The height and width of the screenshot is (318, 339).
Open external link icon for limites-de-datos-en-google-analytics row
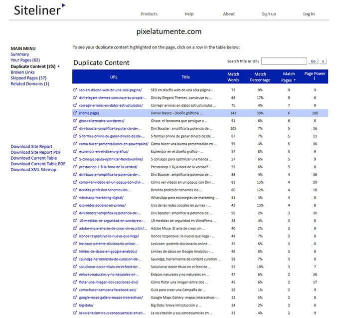75,251
